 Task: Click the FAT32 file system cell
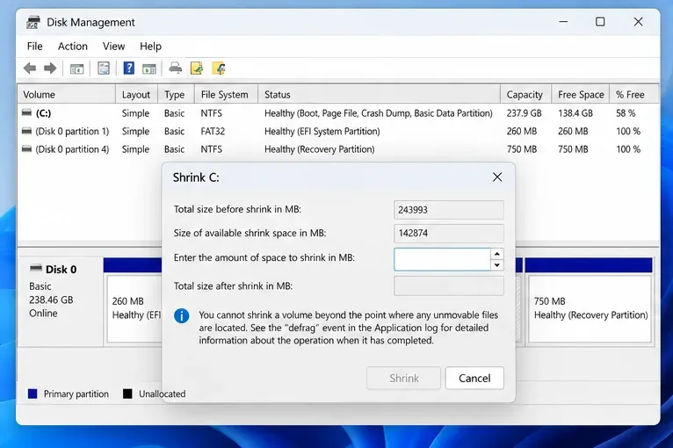click(x=213, y=131)
